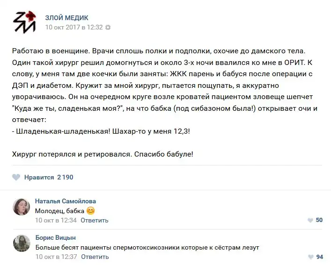Open Борис Вицын's profile name link
This screenshot has width=331, height=265.
tap(56, 238)
